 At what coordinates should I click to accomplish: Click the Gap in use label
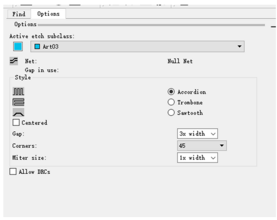click(41, 70)
